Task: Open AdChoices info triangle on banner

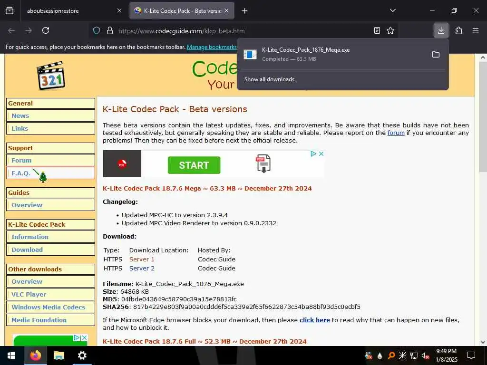Action: [x=313, y=154]
